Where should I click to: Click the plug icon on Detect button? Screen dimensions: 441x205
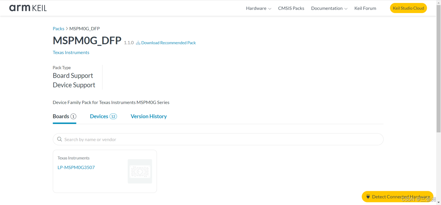pyautogui.click(x=368, y=197)
